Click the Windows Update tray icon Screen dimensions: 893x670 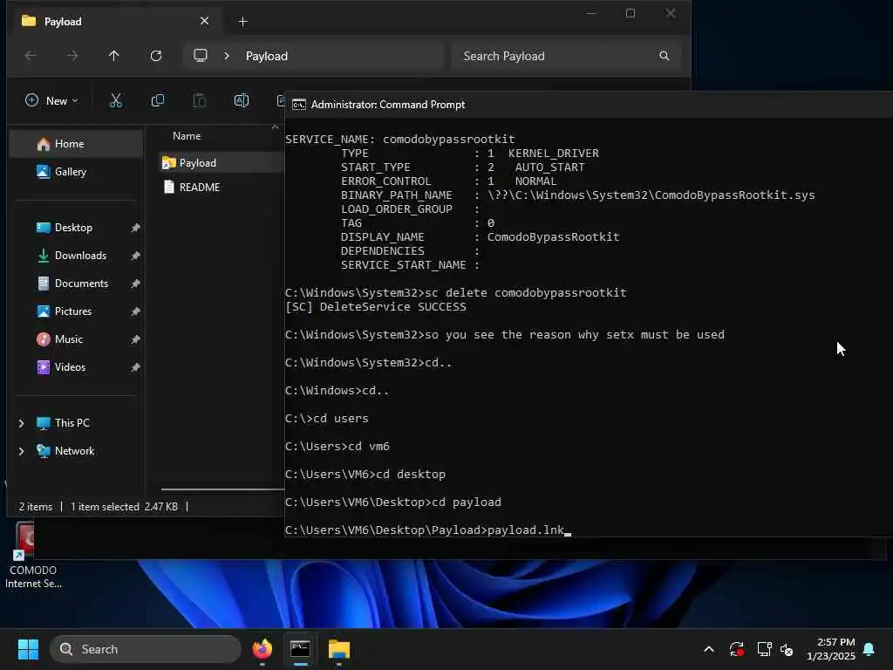click(x=736, y=649)
